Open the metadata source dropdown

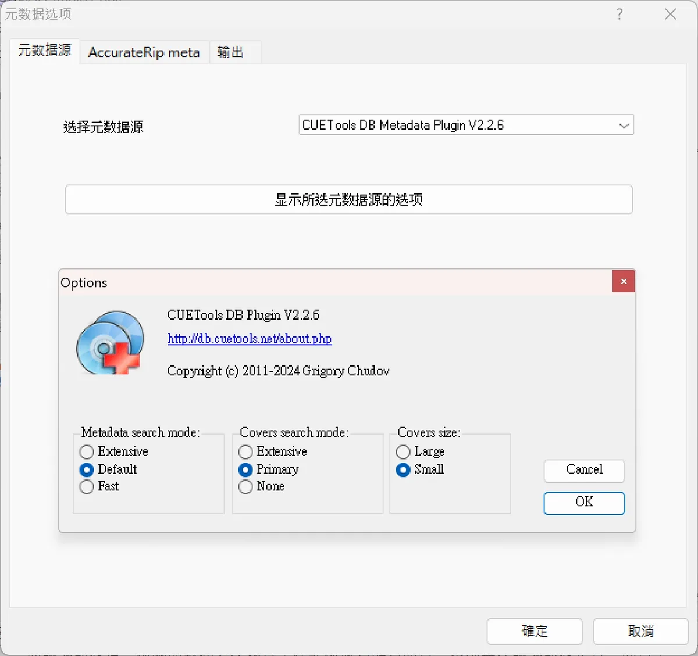[x=466, y=125]
